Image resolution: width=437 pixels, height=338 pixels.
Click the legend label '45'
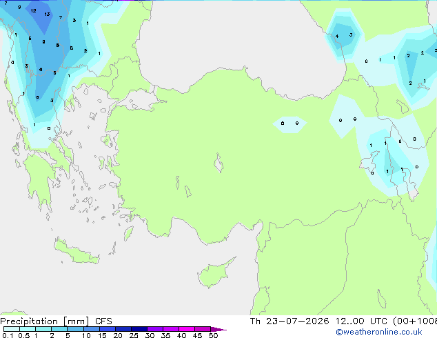point(197,335)
